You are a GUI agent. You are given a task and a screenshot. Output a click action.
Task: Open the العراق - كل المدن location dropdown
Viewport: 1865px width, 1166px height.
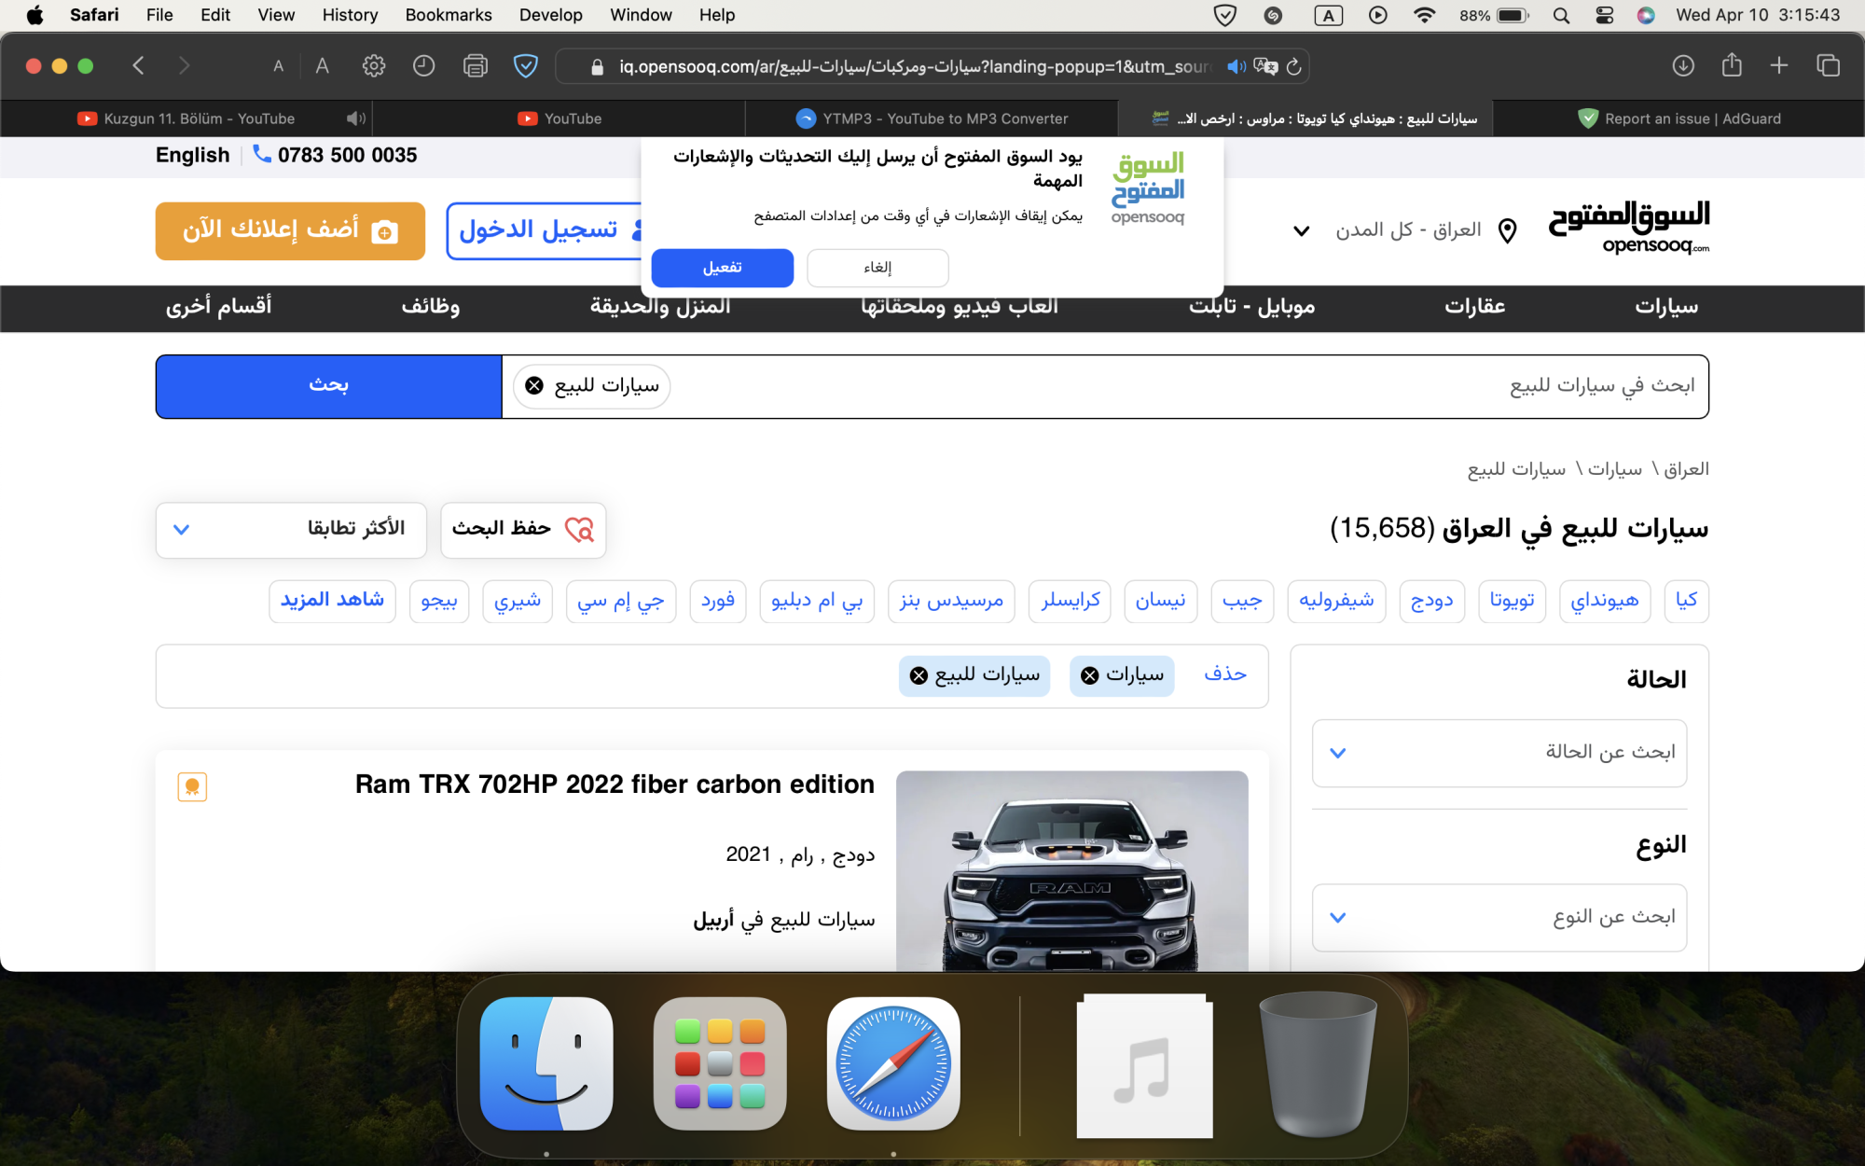pos(1408,230)
